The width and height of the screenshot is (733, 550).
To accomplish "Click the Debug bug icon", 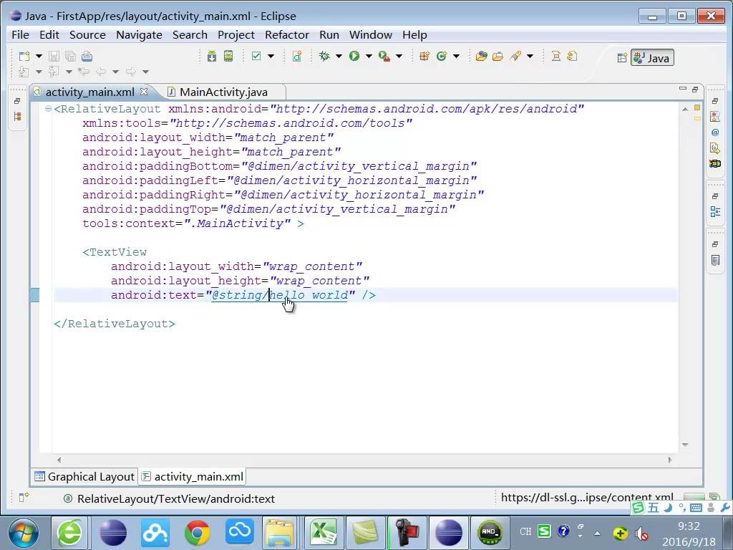I will coord(324,56).
